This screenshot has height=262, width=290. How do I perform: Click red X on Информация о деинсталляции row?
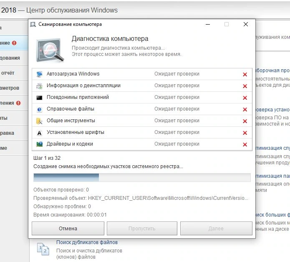pos(245,86)
